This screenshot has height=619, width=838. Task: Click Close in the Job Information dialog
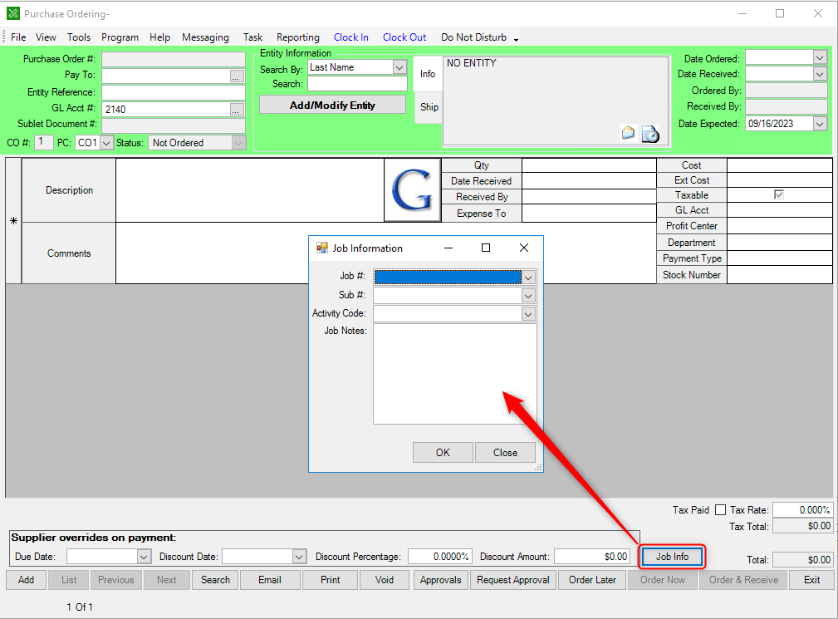(x=505, y=453)
